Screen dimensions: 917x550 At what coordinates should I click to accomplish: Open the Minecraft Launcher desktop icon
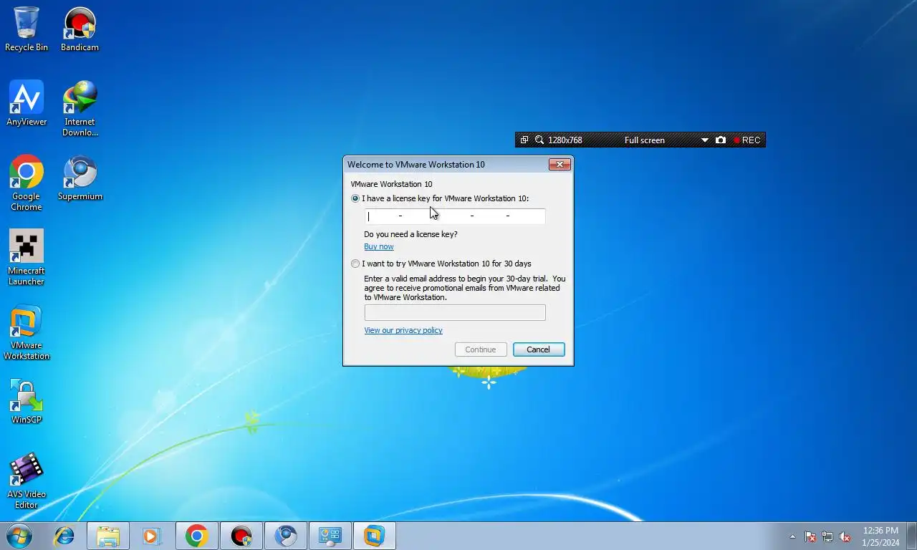coord(27,258)
